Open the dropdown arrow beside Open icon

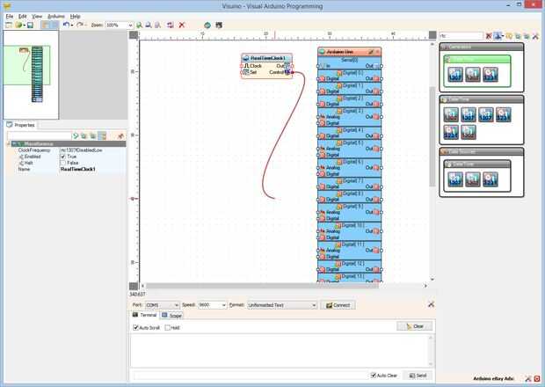click(24, 25)
